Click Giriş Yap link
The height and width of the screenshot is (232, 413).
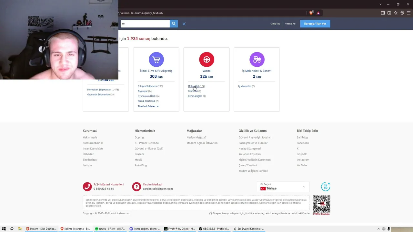click(x=275, y=24)
